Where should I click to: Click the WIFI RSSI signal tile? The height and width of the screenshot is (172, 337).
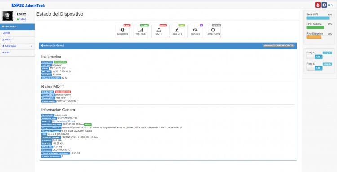point(141,31)
